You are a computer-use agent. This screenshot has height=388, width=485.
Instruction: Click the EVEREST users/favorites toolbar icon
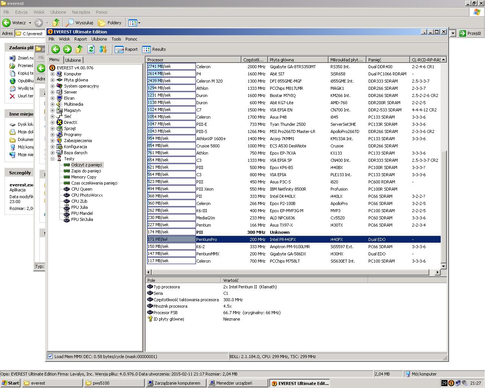[x=103, y=49]
